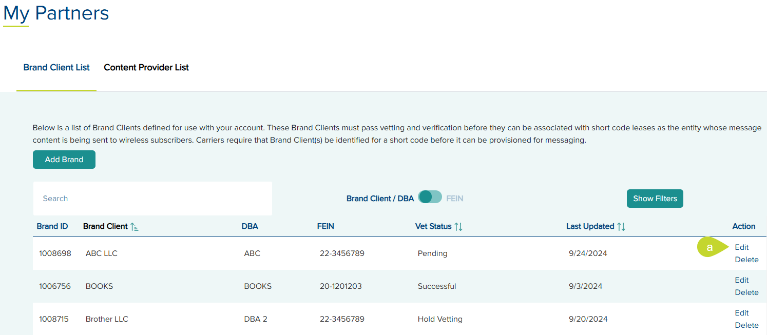Delete the BOOKS brand entry
Image resolution: width=767 pixels, height=335 pixels.
pos(746,292)
